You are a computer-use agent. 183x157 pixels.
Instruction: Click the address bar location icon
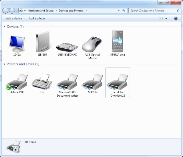pyautogui.click(x=21, y=11)
